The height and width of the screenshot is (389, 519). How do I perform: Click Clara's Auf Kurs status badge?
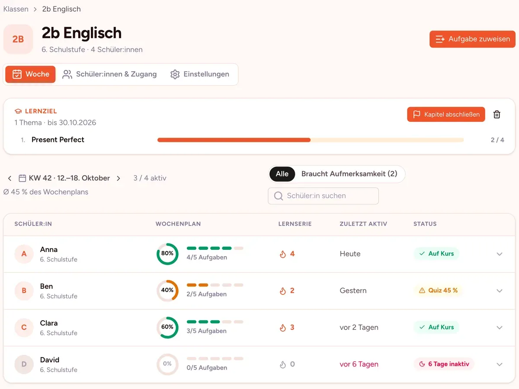(x=436, y=327)
